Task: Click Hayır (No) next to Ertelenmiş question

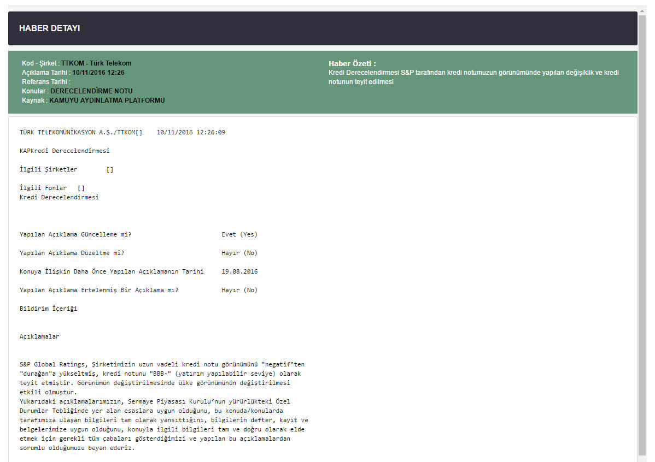Action: pos(239,290)
